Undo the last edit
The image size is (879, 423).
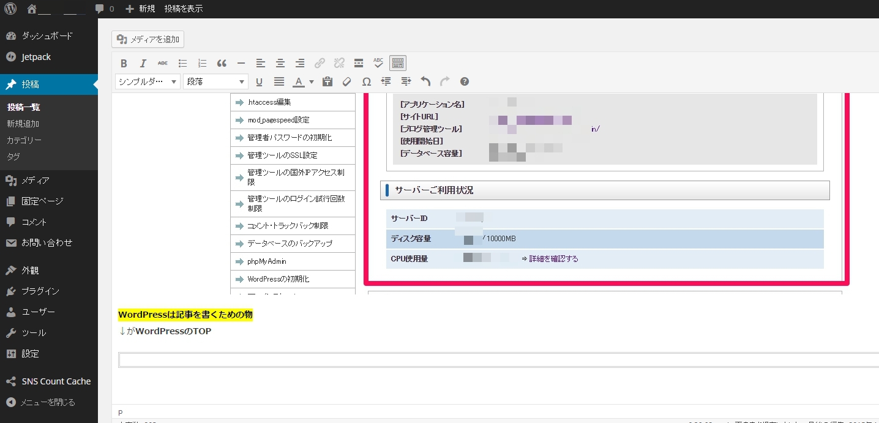click(425, 81)
